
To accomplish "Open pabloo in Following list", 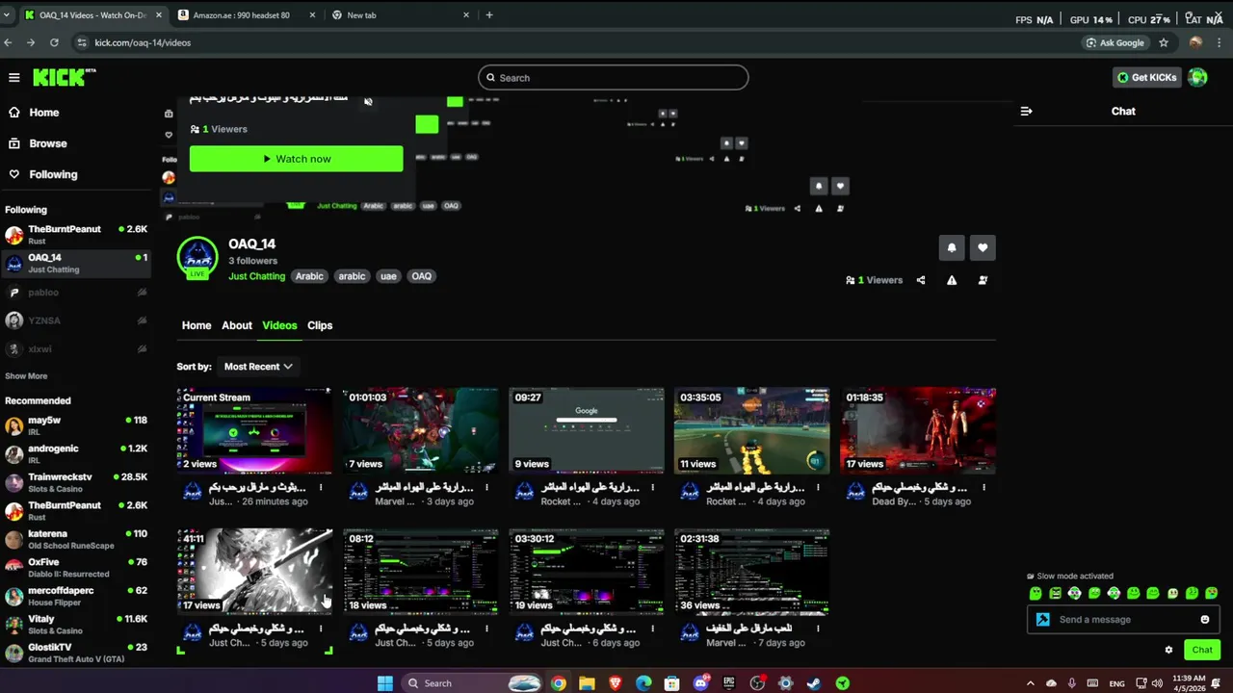I will coord(76,293).
